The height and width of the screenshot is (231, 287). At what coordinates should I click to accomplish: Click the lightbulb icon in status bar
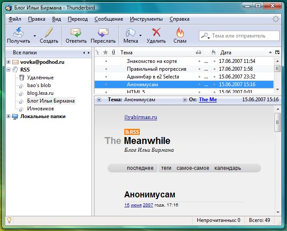[x=9, y=220]
